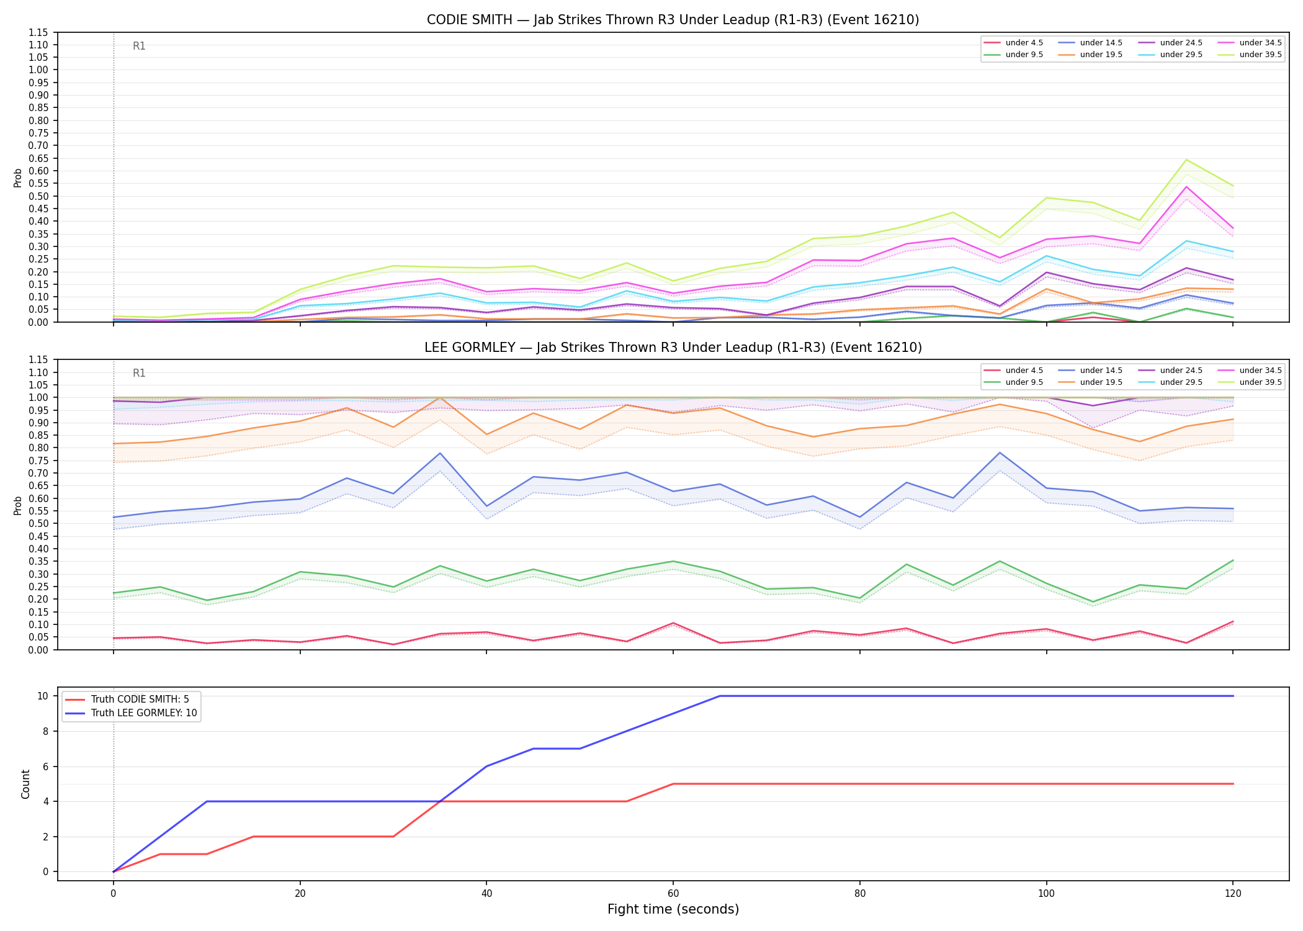1303x931 pixels.
Task: Click red line swatch for Truth CODIE SMITH
Action: tap(76, 699)
